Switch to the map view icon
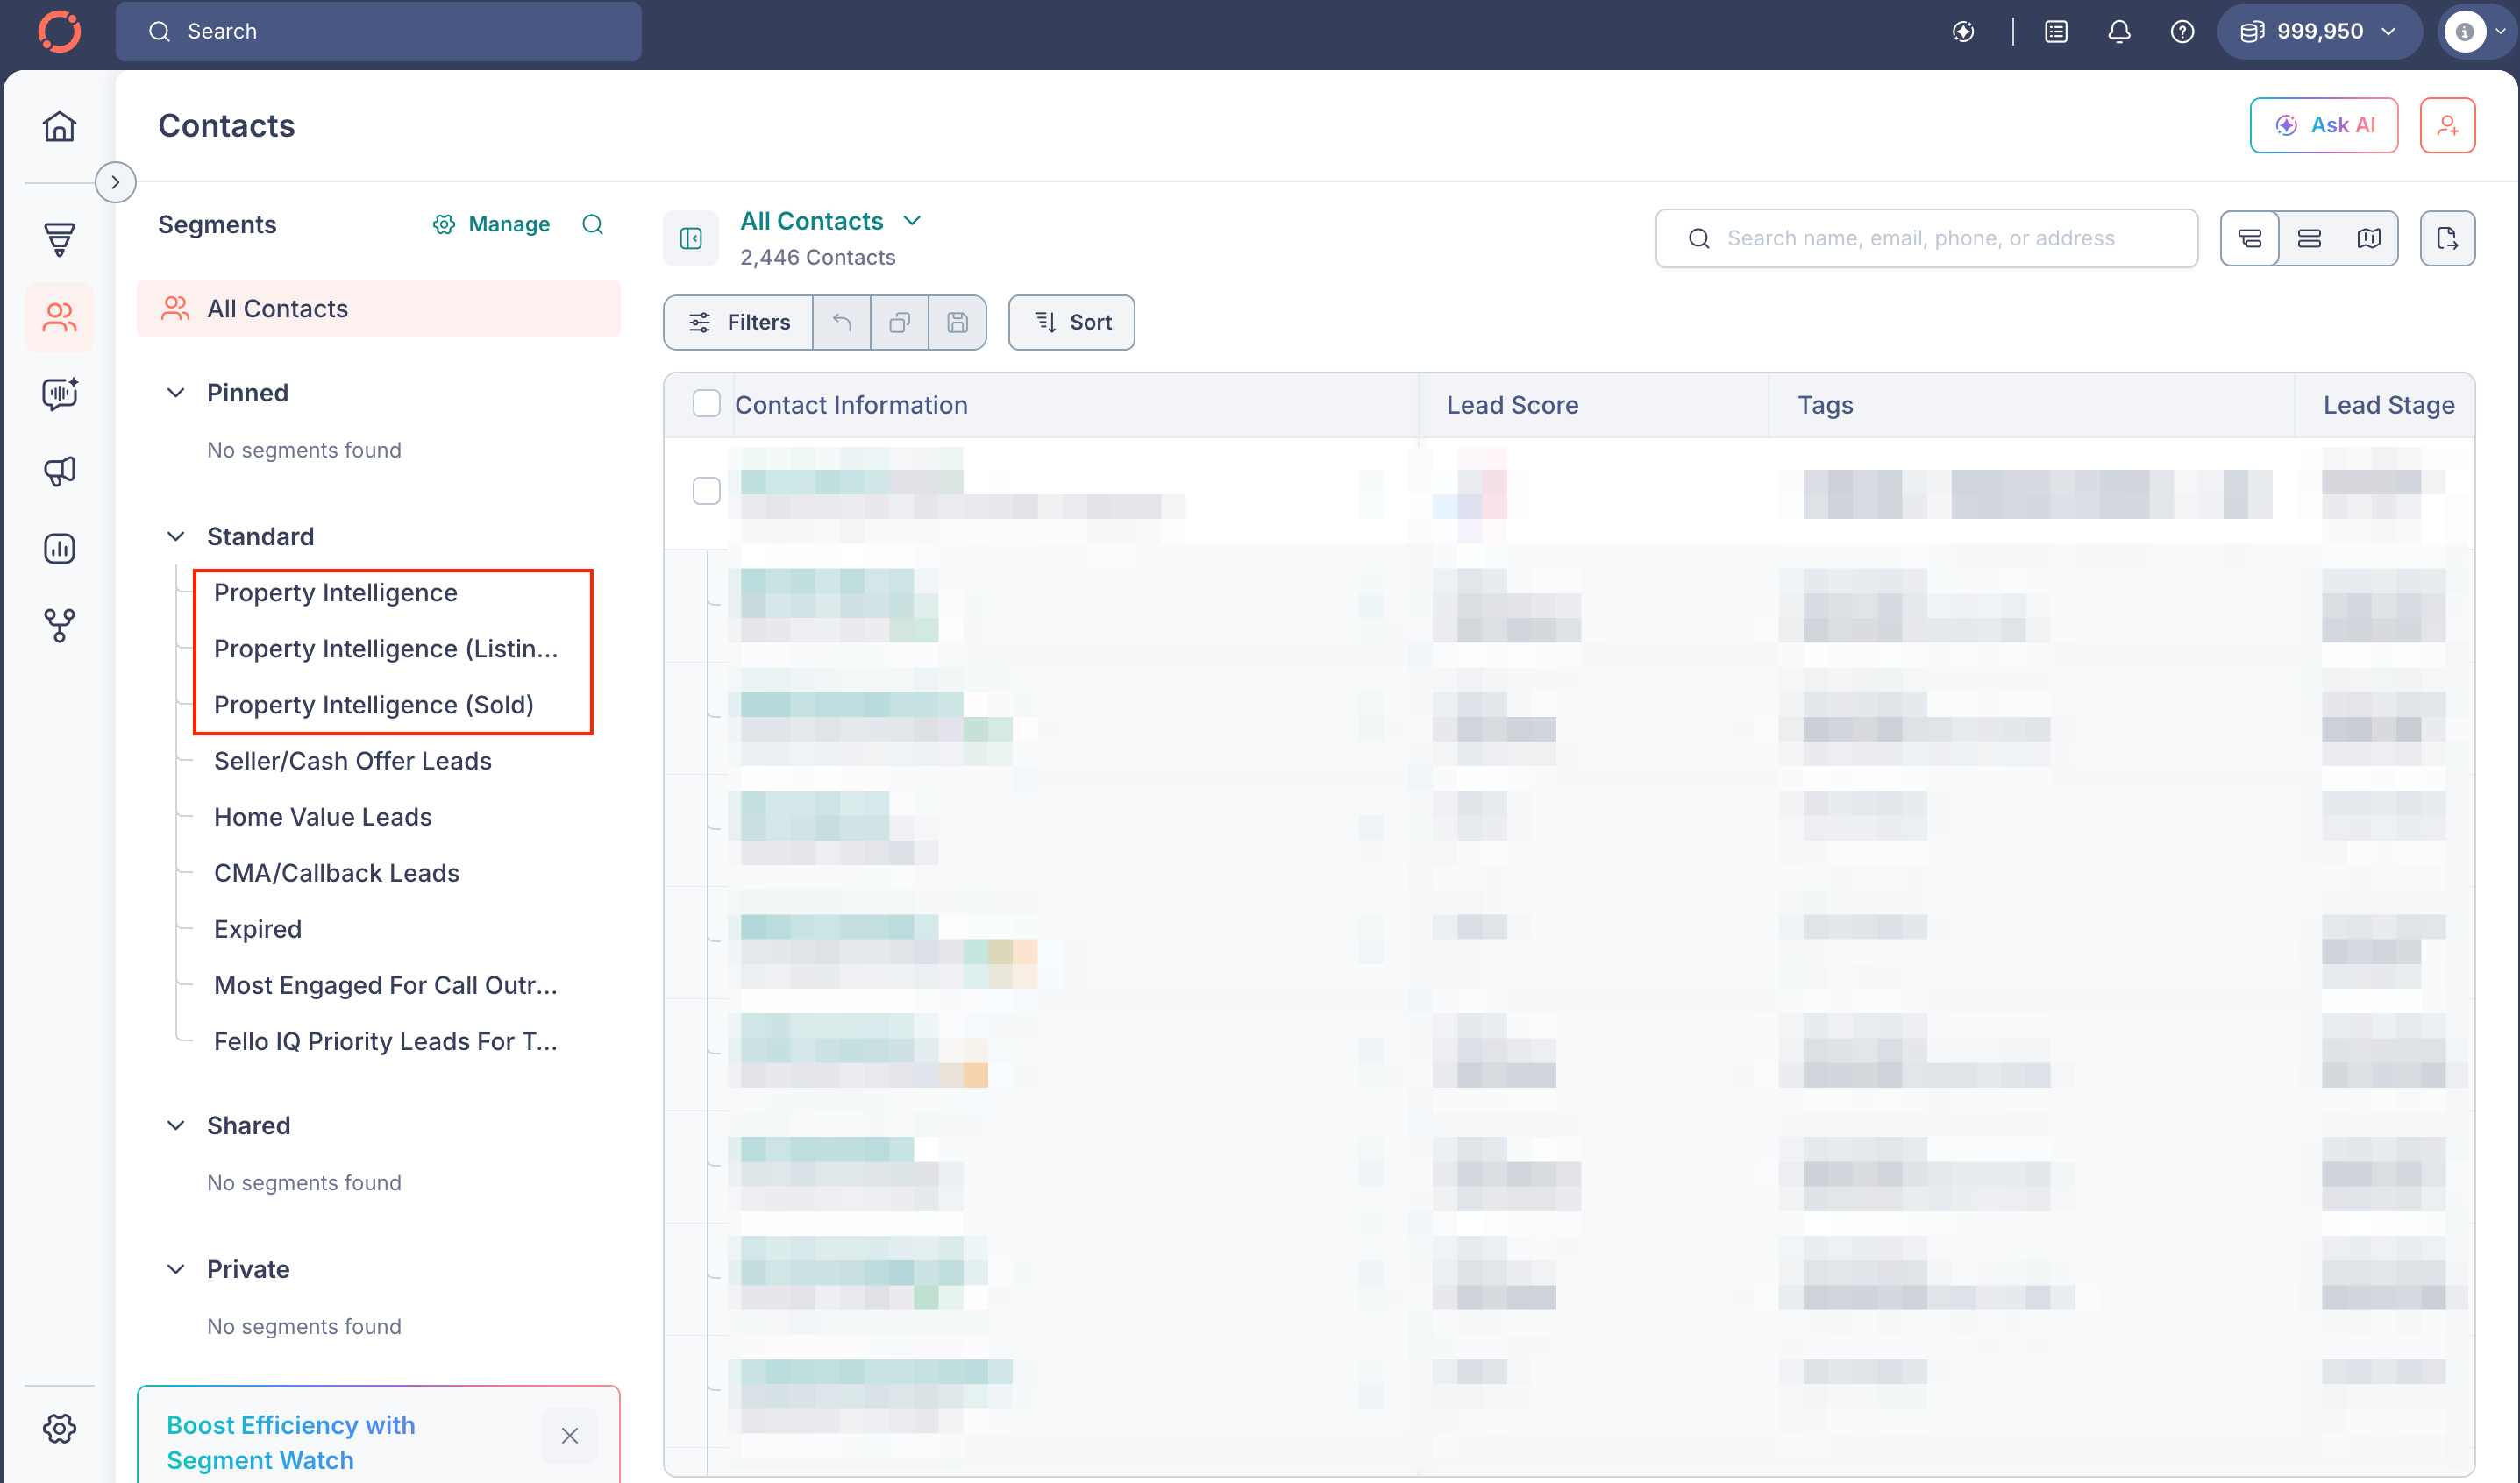Screen dimensions: 2520x1483 pyautogui.click(x=2368, y=238)
